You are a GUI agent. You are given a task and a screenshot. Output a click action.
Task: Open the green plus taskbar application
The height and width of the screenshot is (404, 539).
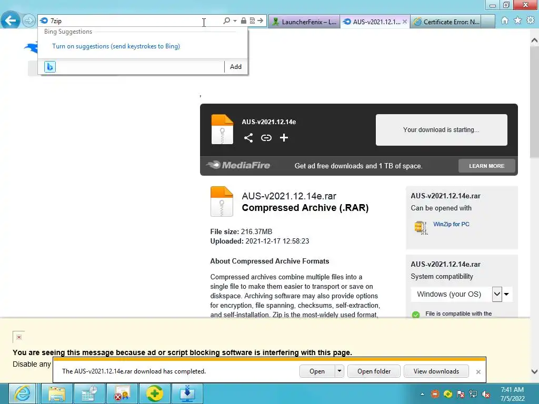155,393
